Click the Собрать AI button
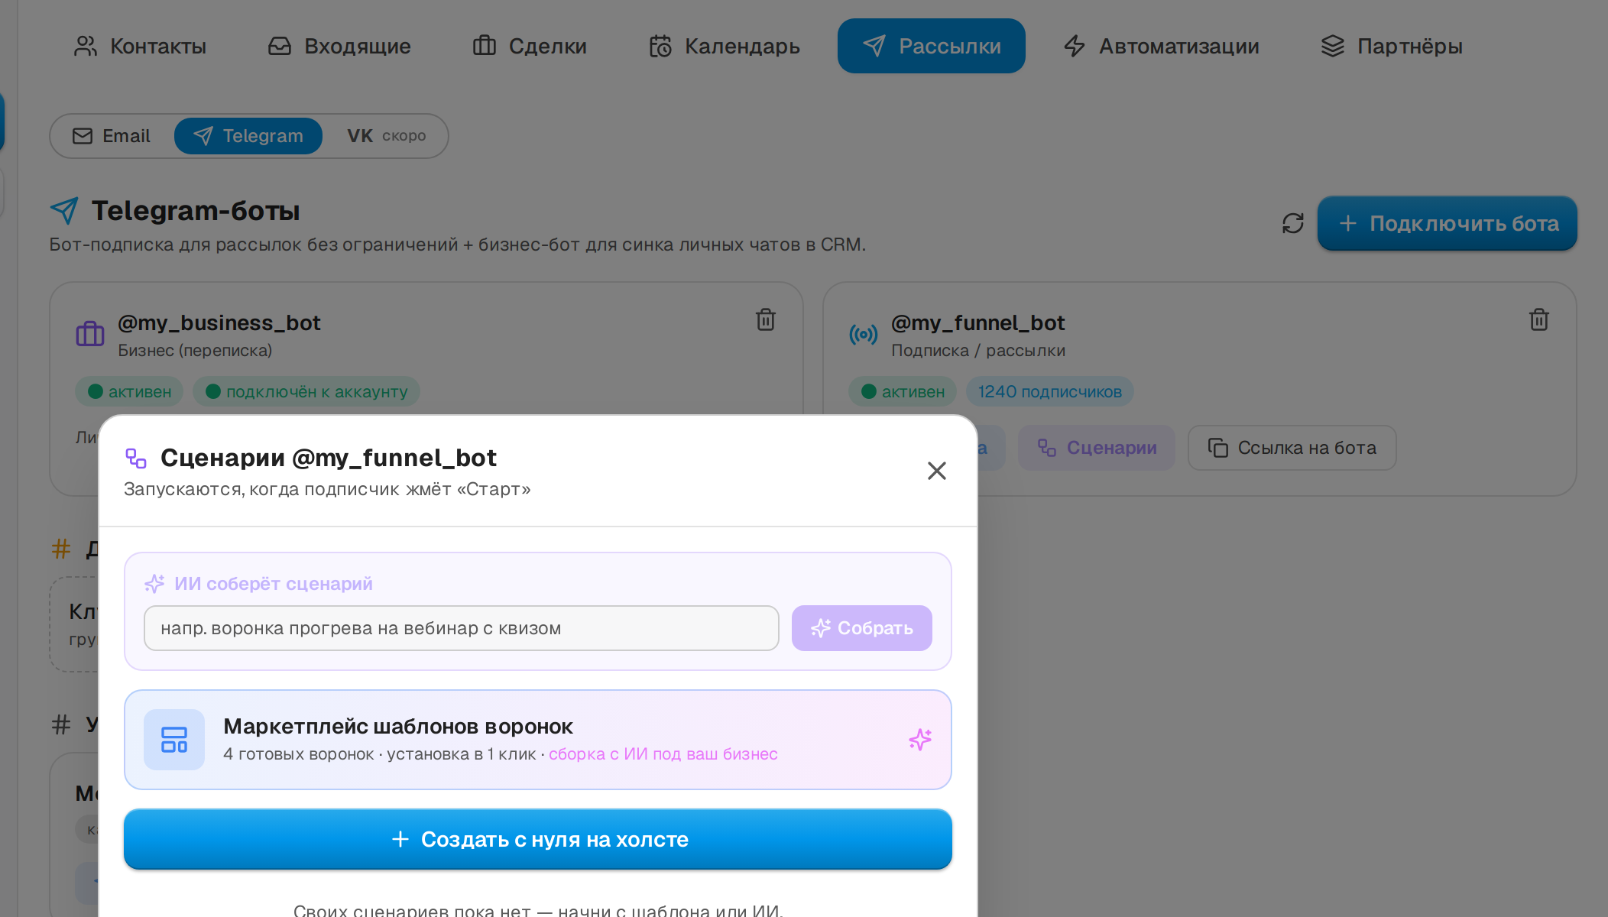Viewport: 1608px width, 917px height. (x=862, y=628)
